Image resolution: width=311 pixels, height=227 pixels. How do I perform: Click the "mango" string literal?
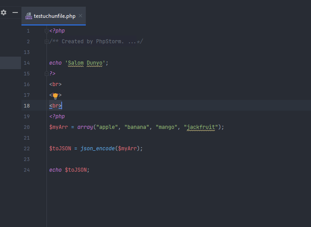point(166,127)
